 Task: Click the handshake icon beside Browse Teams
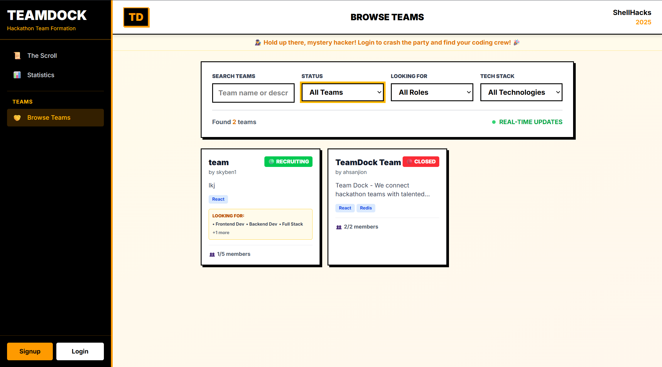(x=17, y=118)
